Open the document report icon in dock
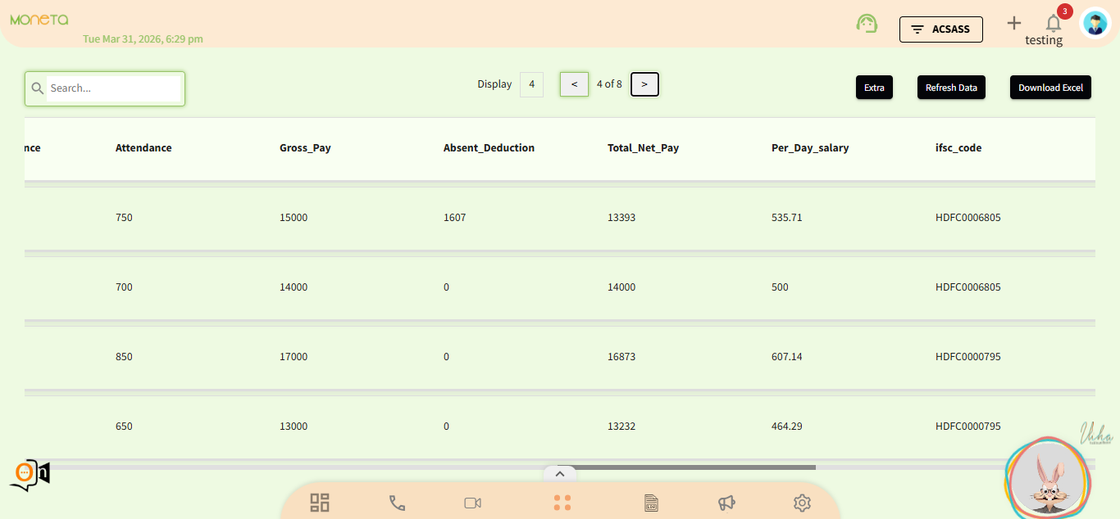 (x=651, y=503)
